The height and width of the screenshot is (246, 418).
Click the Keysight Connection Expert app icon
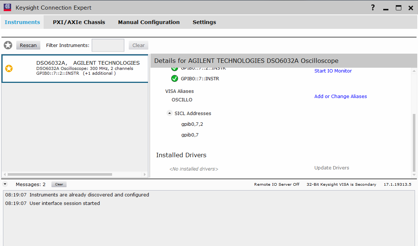pos(7,7)
